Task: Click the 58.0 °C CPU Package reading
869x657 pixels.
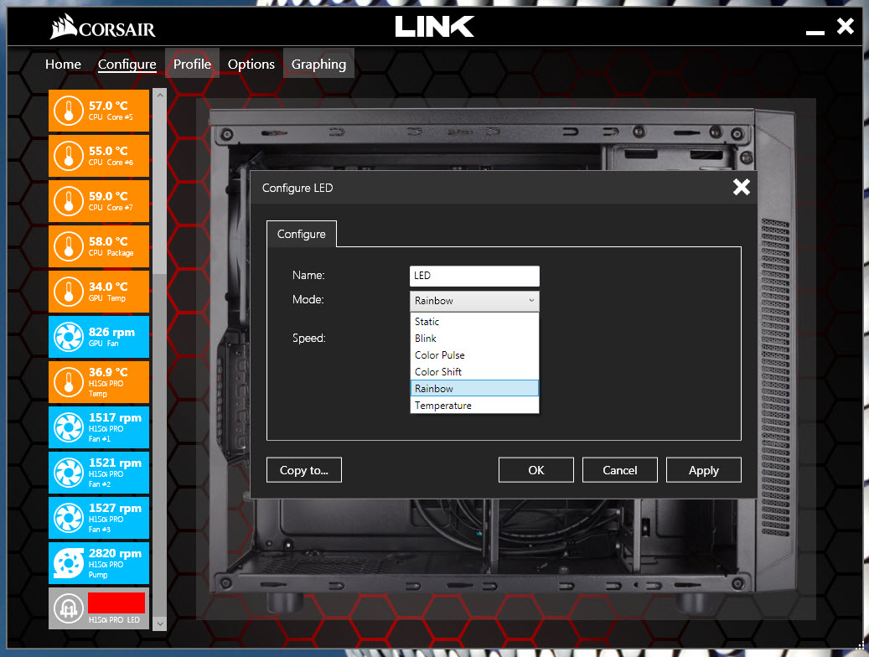Action: coord(108,241)
